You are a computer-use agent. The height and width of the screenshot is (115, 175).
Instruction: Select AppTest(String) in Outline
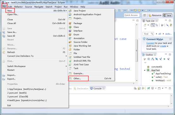pos(163,74)
